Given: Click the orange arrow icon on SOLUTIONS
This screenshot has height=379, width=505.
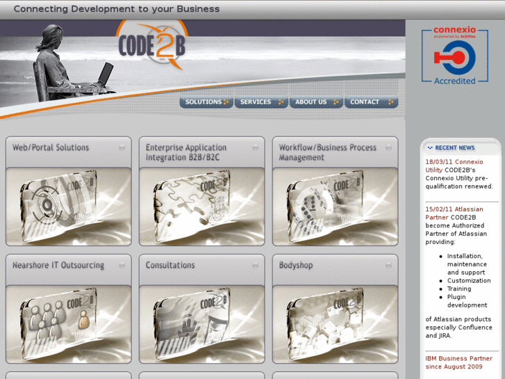Looking at the screenshot, I should tap(226, 102).
